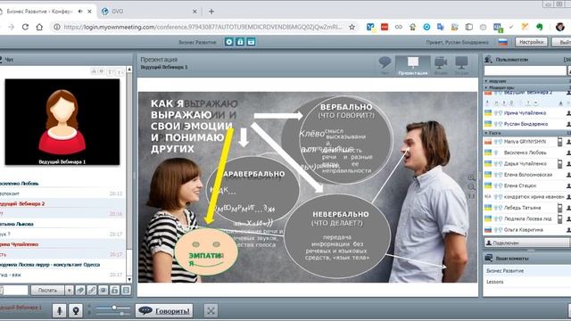Image resolution: width=571 pixels, height=321 pixels.
Task: Click the Russian flag language selector
Action: (503, 42)
